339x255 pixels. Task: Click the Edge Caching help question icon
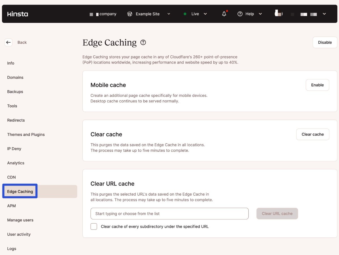tap(143, 42)
